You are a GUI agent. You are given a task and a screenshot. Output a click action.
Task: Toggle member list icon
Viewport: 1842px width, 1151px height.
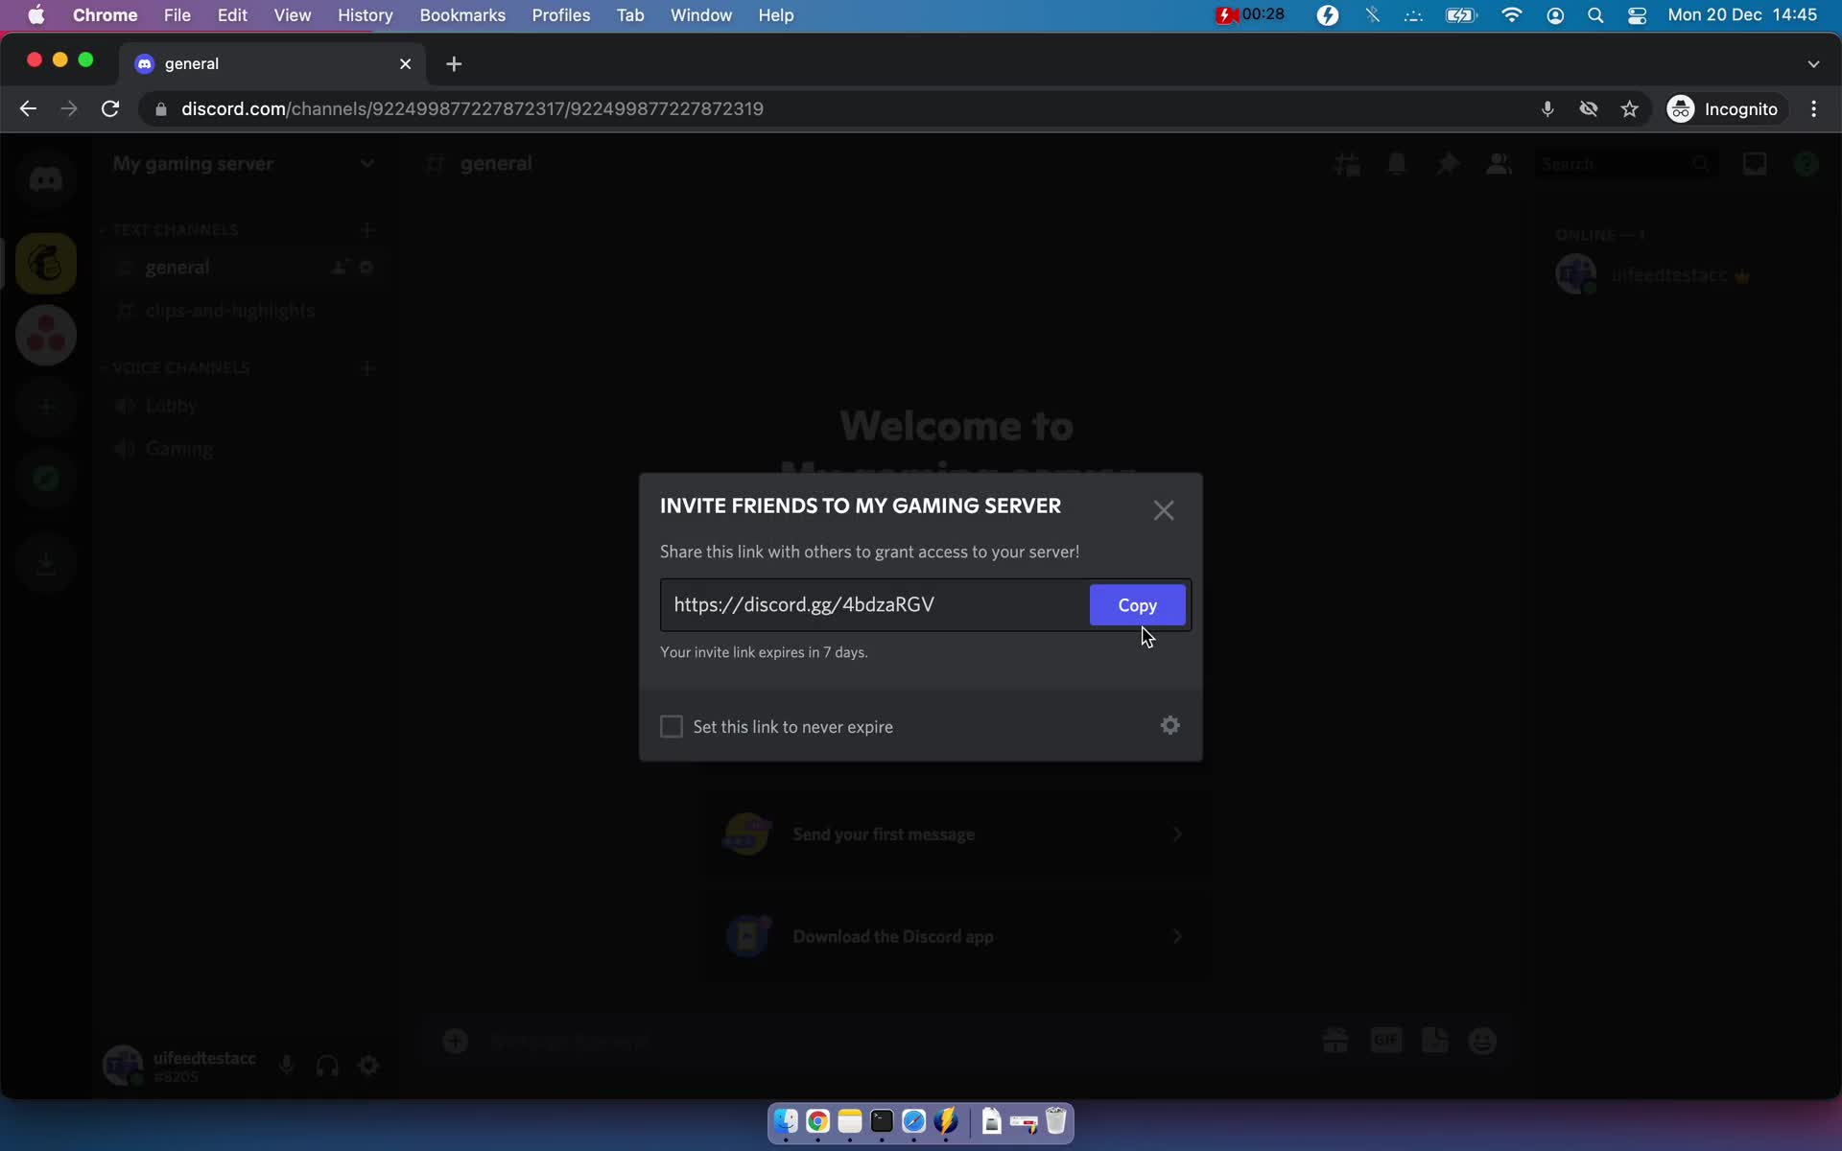[1499, 164]
